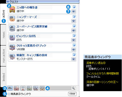Click the icon of 三ヶ国への報告書 quest
Screen dimensions: 122x97
pyautogui.click(x=12, y=9)
